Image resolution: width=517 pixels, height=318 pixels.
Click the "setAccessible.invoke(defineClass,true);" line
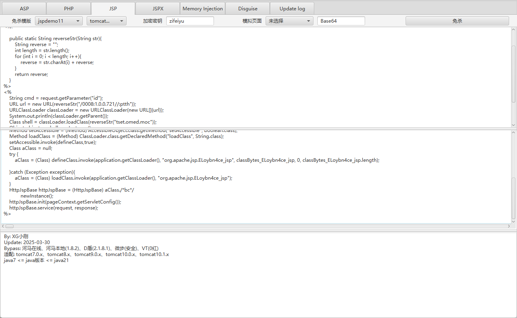pyautogui.click(x=53, y=142)
